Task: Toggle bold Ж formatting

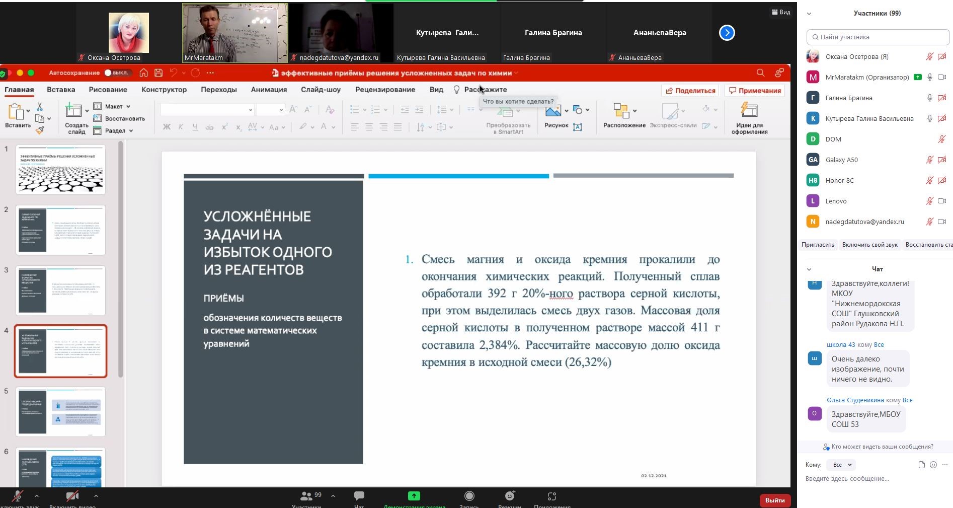Action: (x=167, y=127)
